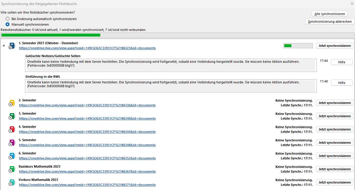
Task: Click the blue 1. Semester 2023 notebook icon
Action: tap(12, 46)
